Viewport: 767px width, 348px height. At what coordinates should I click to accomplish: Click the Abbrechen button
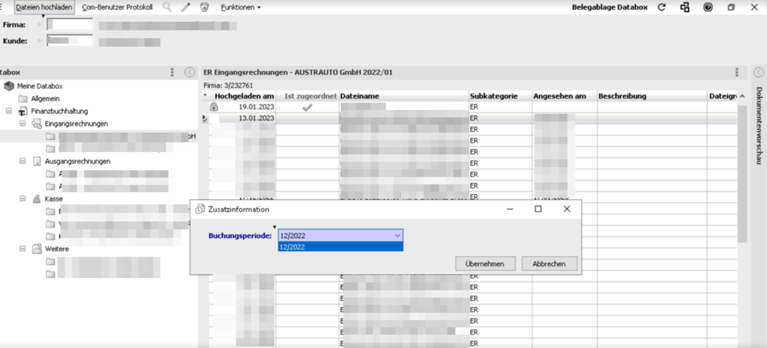pos(549,263)
